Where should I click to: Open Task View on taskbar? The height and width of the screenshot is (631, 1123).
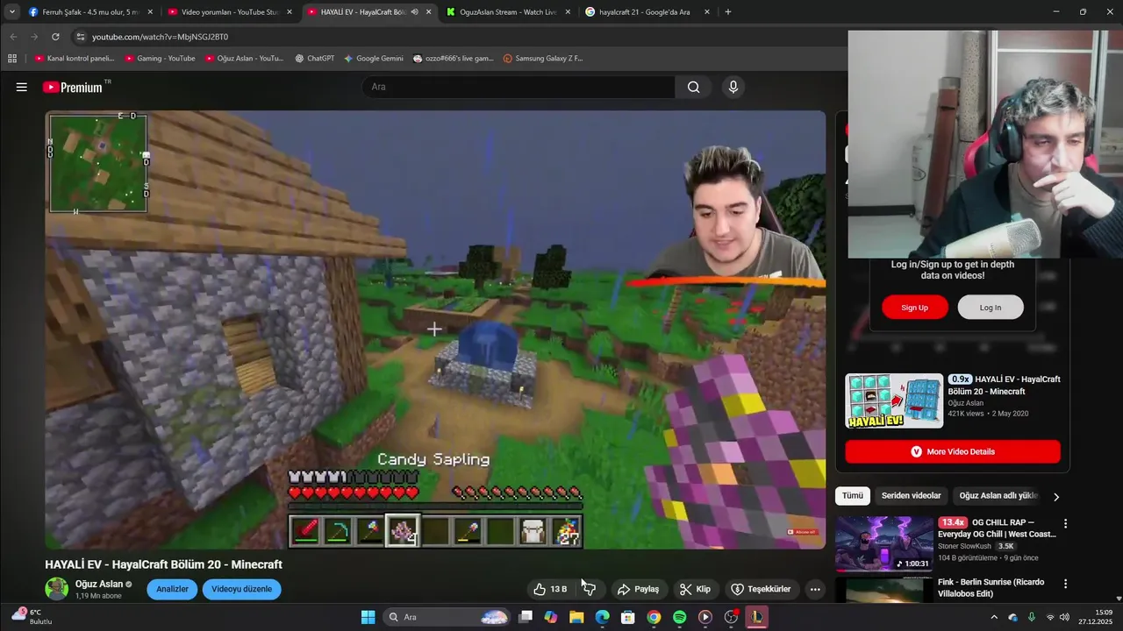(x=526, y=617)
